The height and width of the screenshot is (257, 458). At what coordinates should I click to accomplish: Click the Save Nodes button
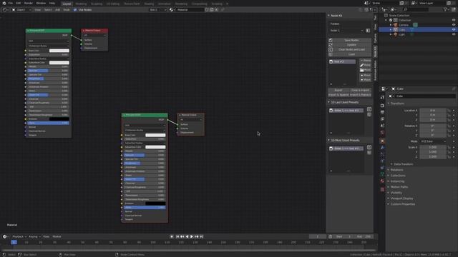(351, 40)
